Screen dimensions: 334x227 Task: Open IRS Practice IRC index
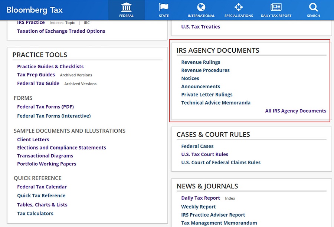pyautogui.click(x=86, y=23)
